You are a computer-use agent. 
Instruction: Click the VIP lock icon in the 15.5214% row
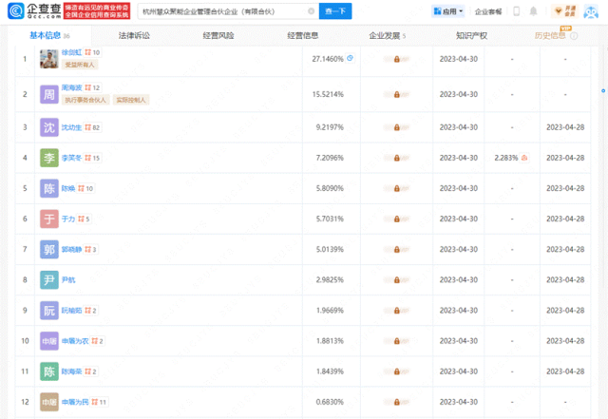397,94
